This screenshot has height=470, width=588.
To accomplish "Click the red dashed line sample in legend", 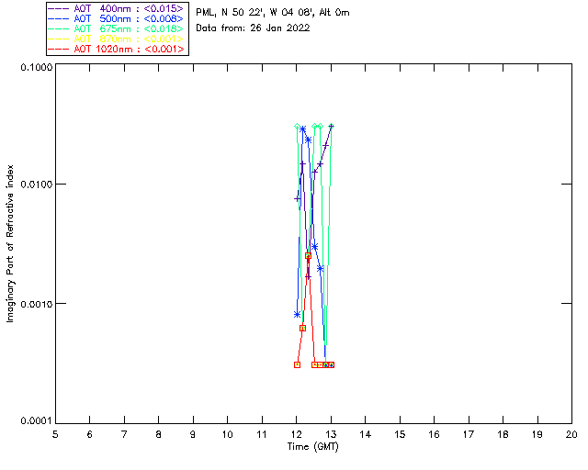I will [59, 49].
